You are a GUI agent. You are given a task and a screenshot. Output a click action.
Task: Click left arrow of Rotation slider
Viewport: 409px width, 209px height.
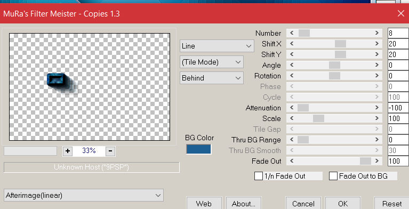292,76
